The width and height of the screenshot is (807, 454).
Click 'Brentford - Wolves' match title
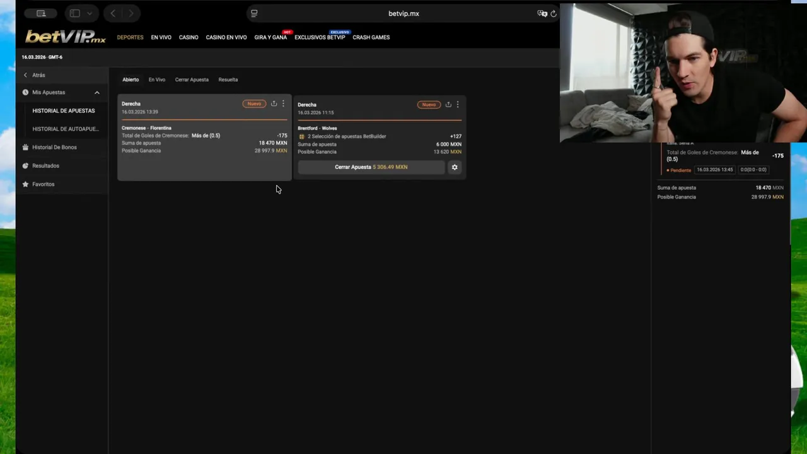(x=317, y=129)
